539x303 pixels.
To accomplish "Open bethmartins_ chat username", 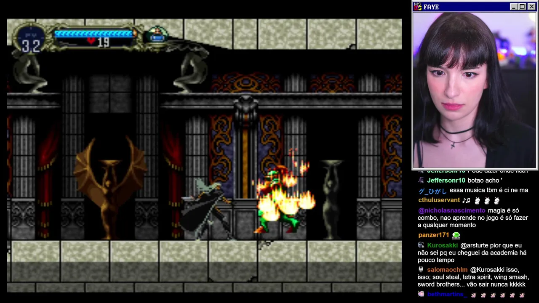I will 447,294.
